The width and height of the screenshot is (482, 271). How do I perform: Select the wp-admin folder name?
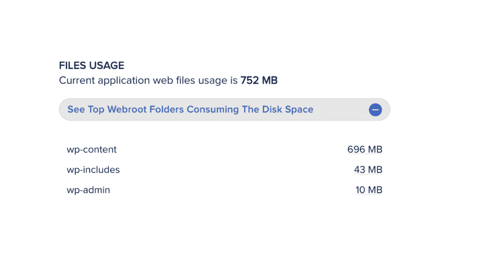[x=88, y=190]
